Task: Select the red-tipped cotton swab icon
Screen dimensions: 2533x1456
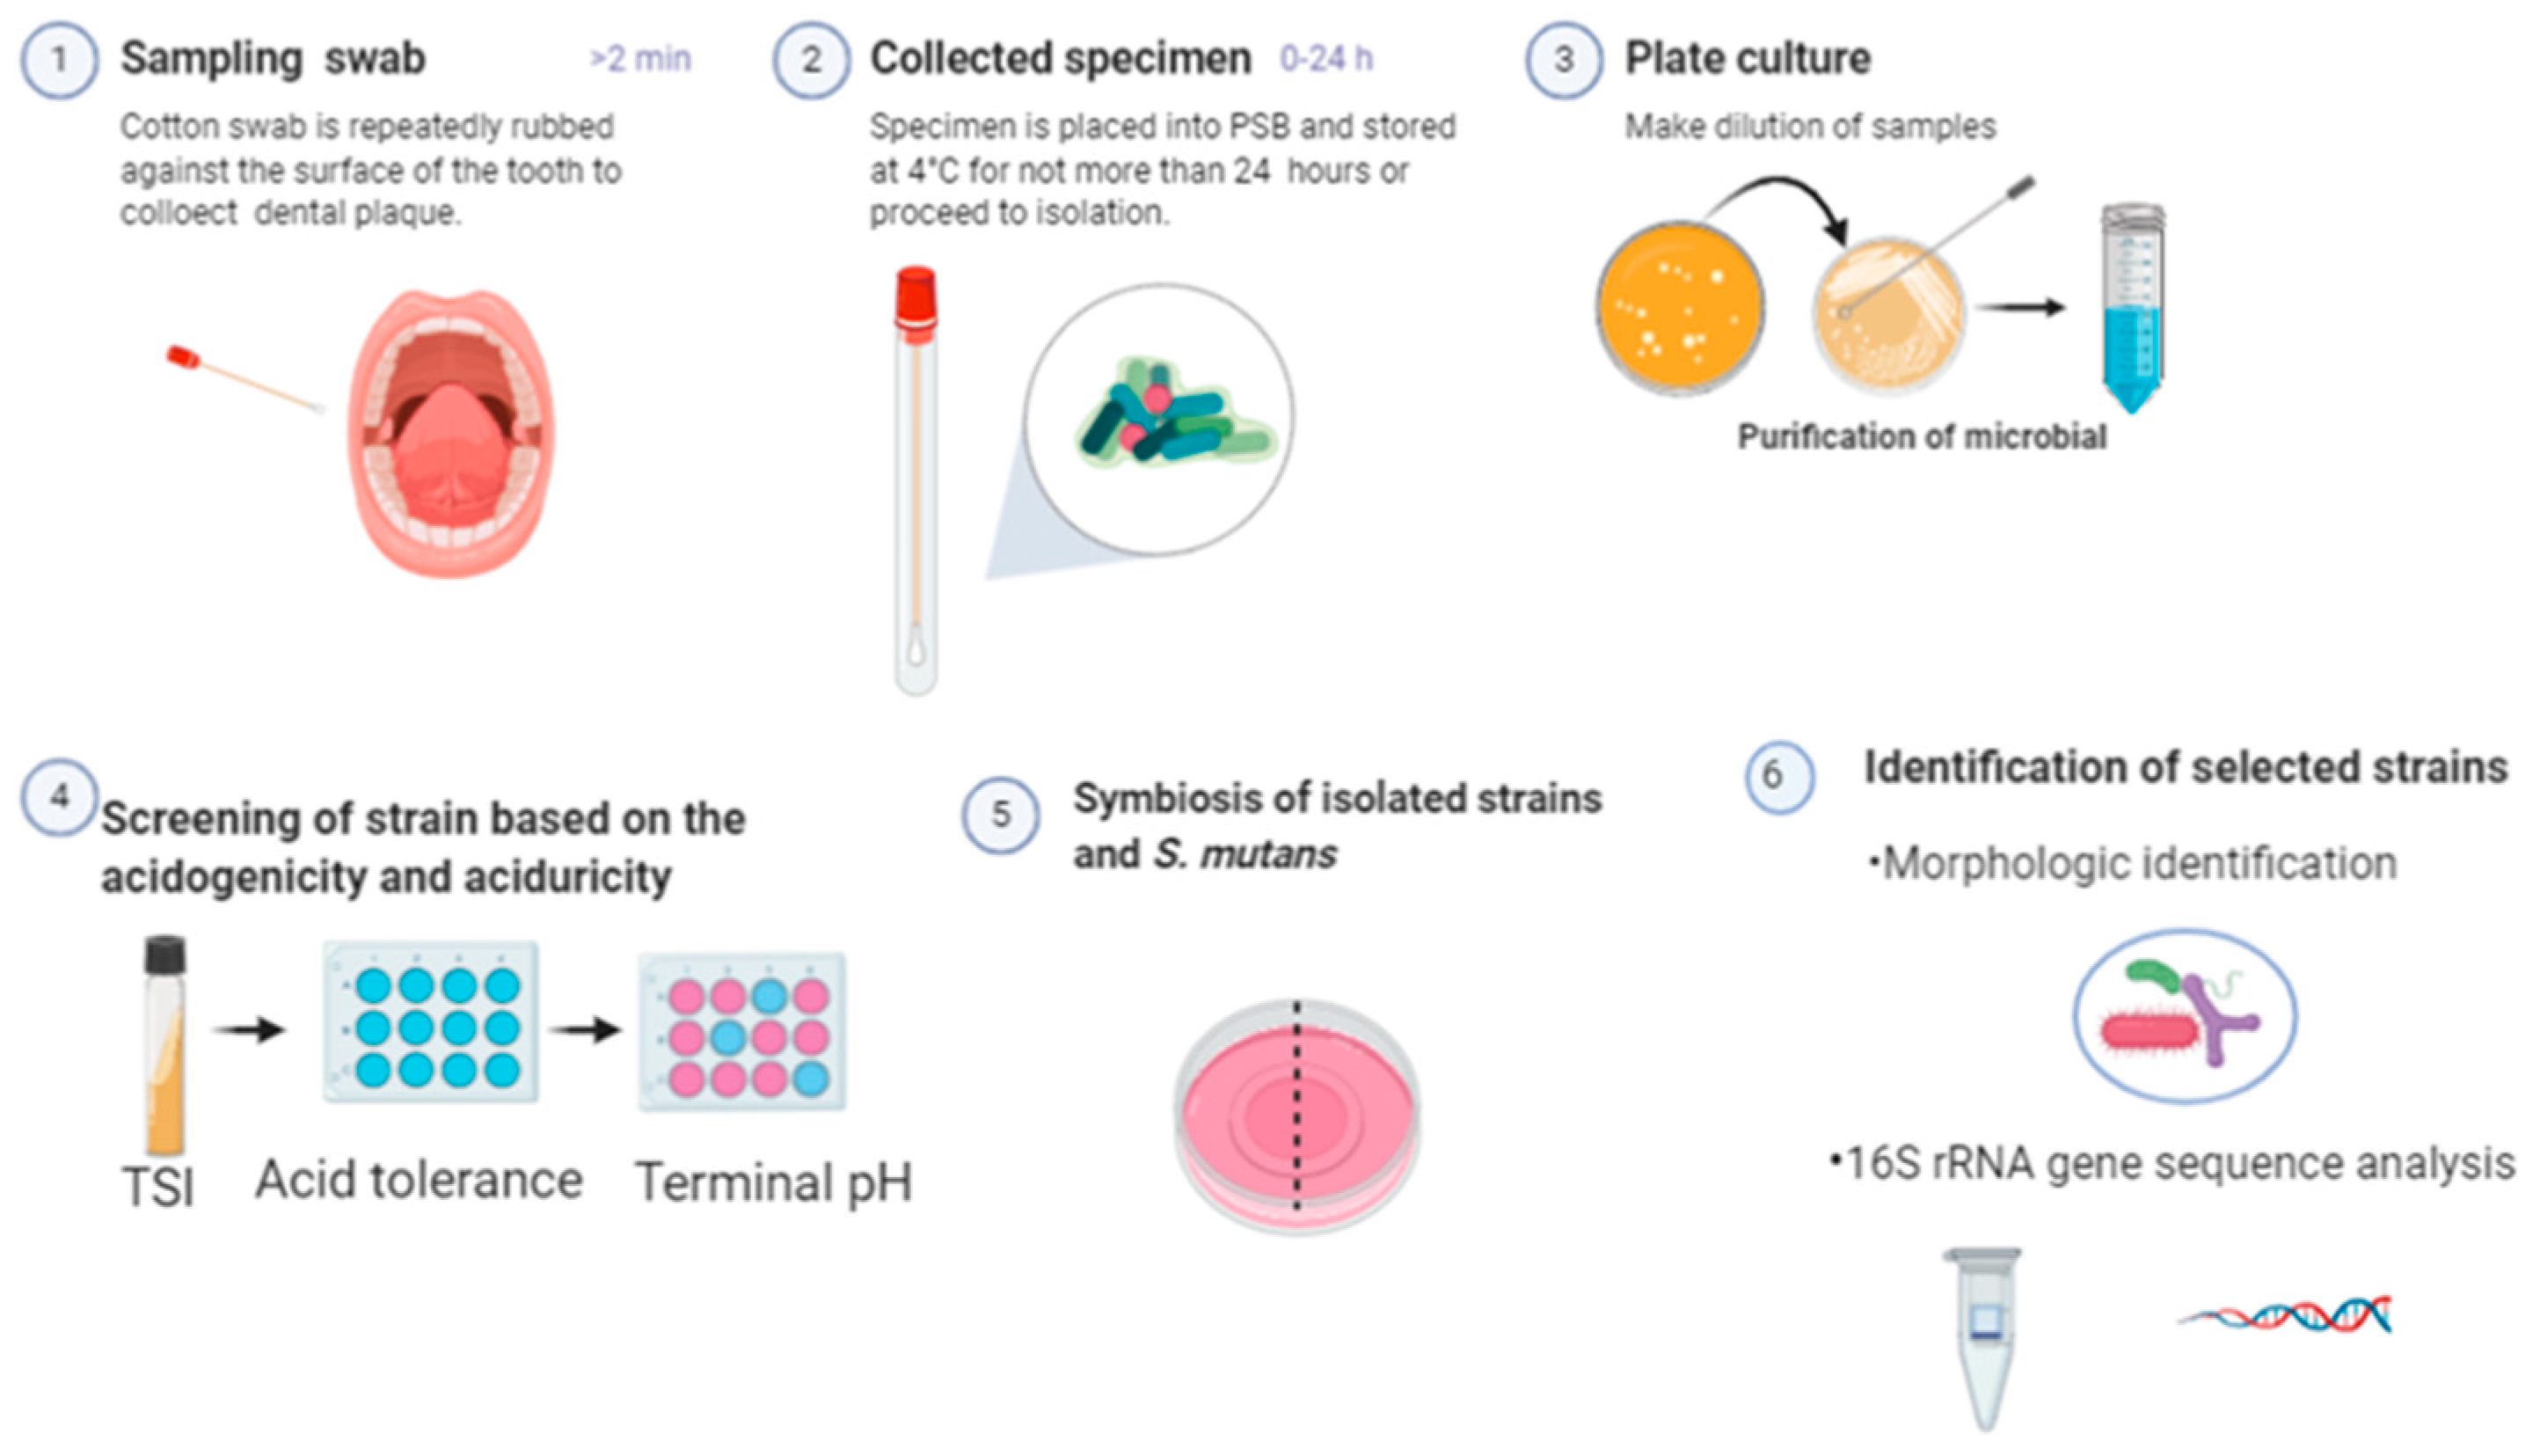Action: pyautogui.click(x=246, y=380)
